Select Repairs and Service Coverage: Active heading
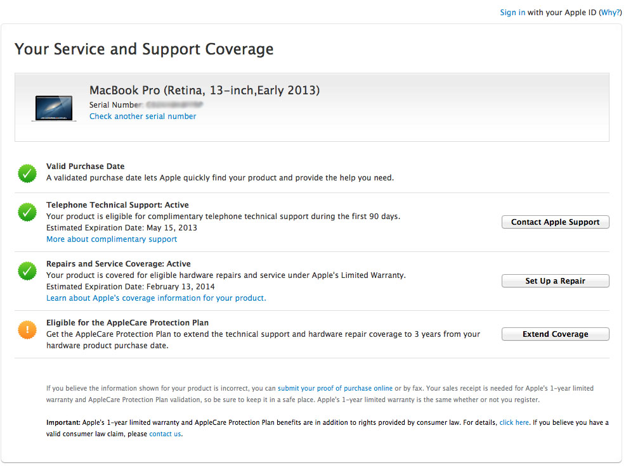The image size is (626, 466). pos(118,264)
